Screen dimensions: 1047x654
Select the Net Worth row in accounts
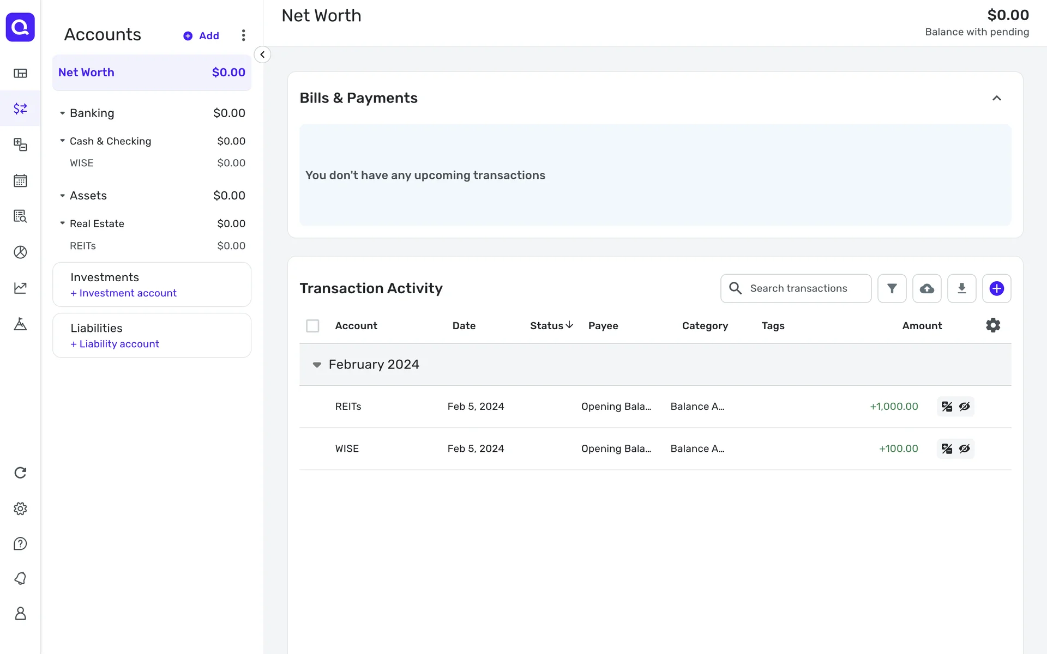(x=152, y=72)
